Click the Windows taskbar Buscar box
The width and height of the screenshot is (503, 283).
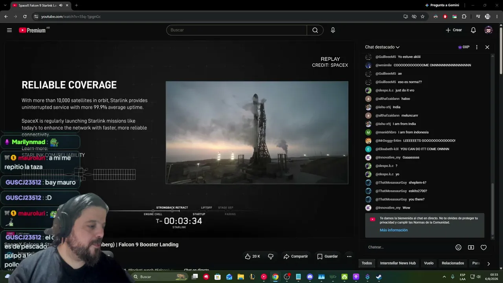tap(159, 277)
